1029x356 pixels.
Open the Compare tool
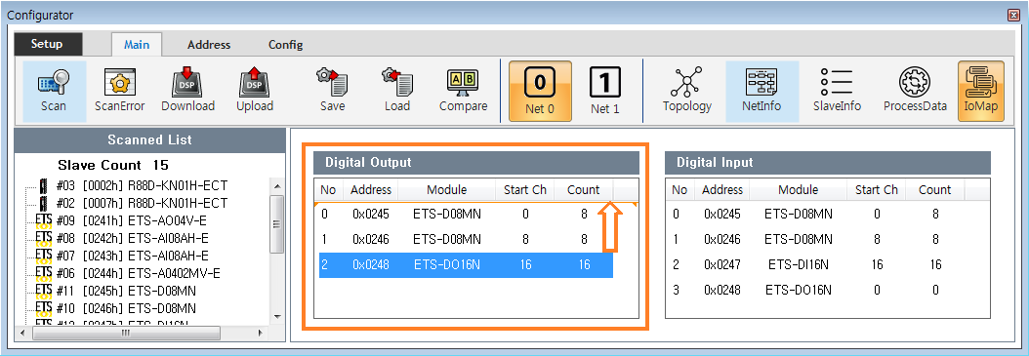464,91
